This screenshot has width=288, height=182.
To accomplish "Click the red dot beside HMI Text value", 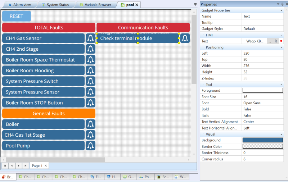I will coord(281,41).
